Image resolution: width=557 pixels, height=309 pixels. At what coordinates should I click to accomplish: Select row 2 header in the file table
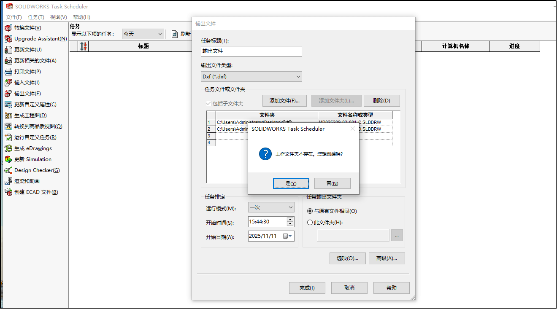(x=211, y=129)
